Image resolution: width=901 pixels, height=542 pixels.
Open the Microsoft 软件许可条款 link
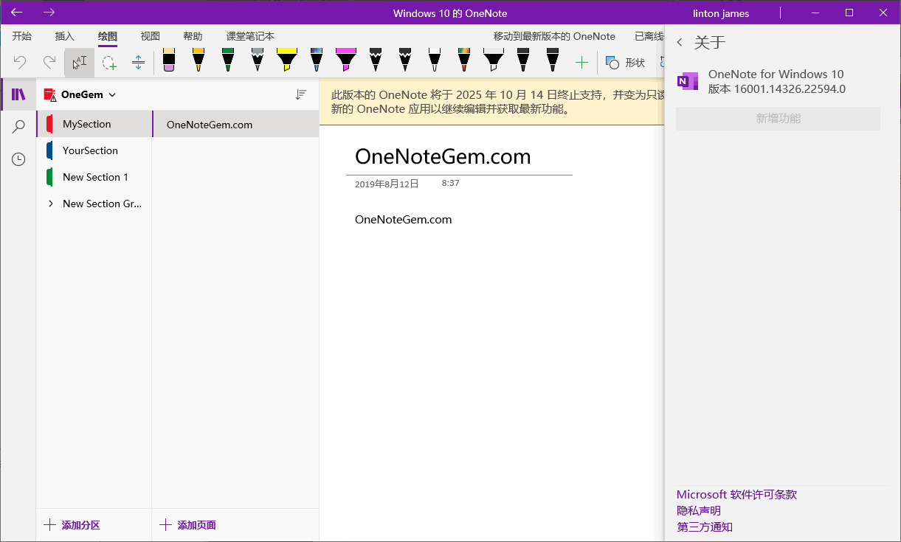[x=736, y=494]
